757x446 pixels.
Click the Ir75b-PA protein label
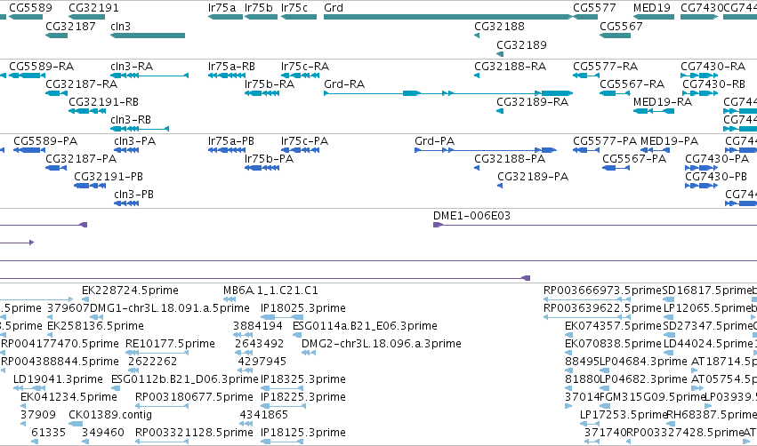269,159
